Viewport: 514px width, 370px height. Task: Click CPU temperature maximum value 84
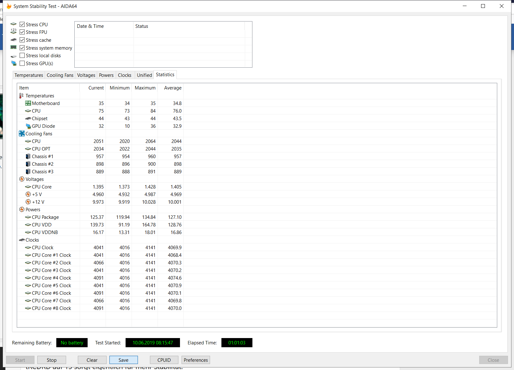coord(153,111)
